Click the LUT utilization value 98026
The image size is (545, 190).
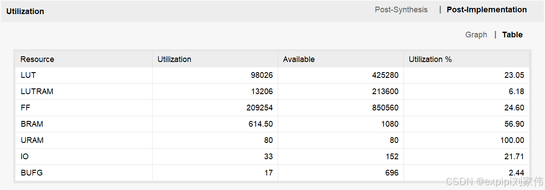(262, 75)
